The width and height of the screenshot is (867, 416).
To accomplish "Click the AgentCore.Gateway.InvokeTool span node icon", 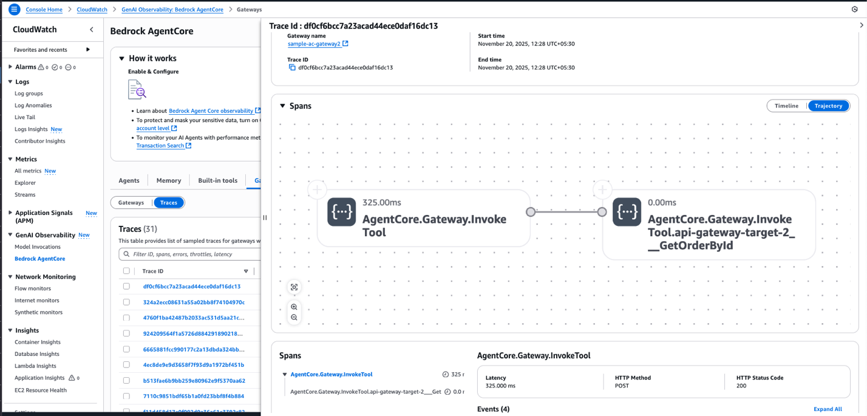I will pos(341,212).
